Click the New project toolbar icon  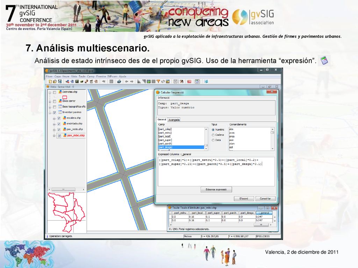click(x=50, y=81)
